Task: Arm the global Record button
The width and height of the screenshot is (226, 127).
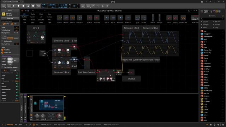Action: pos(23,6)
